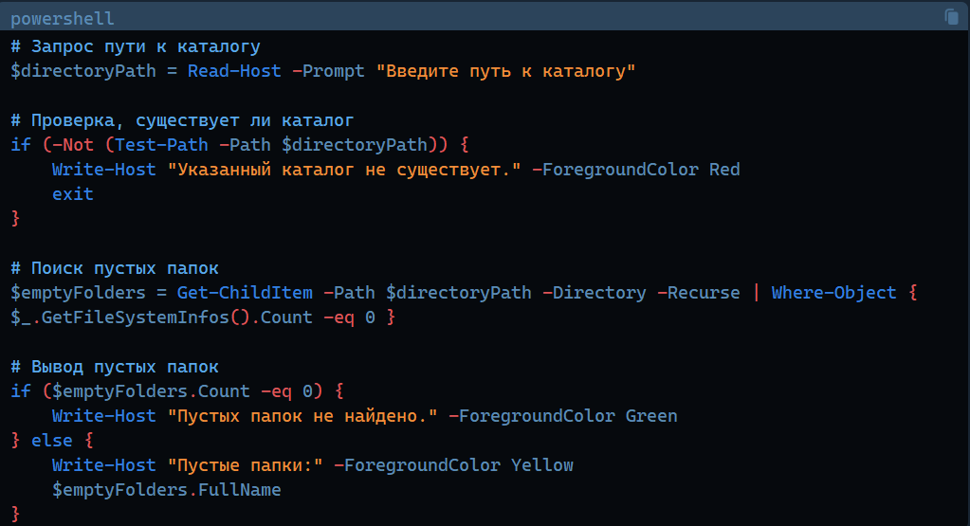Click the color value Yellow
The image size is (970, 526).
pyautogui.click(x=542, y=464)
